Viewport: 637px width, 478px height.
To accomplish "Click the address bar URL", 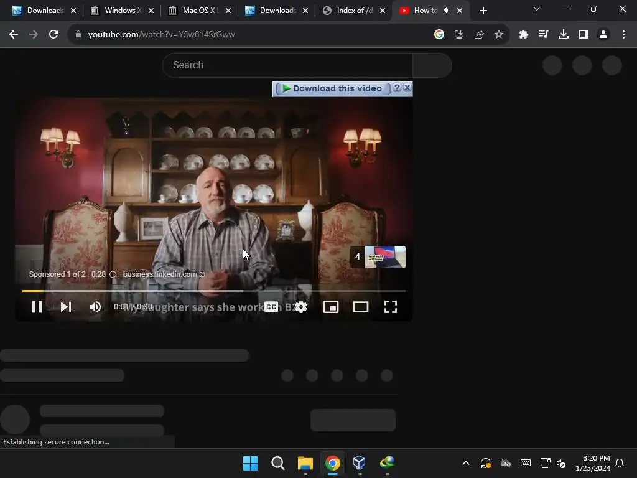I will (161, 35).
